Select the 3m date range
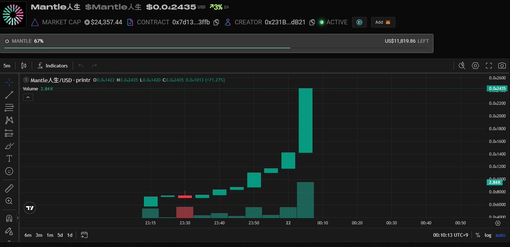Viewport: 510px width, 247px height. coord(39,235)
